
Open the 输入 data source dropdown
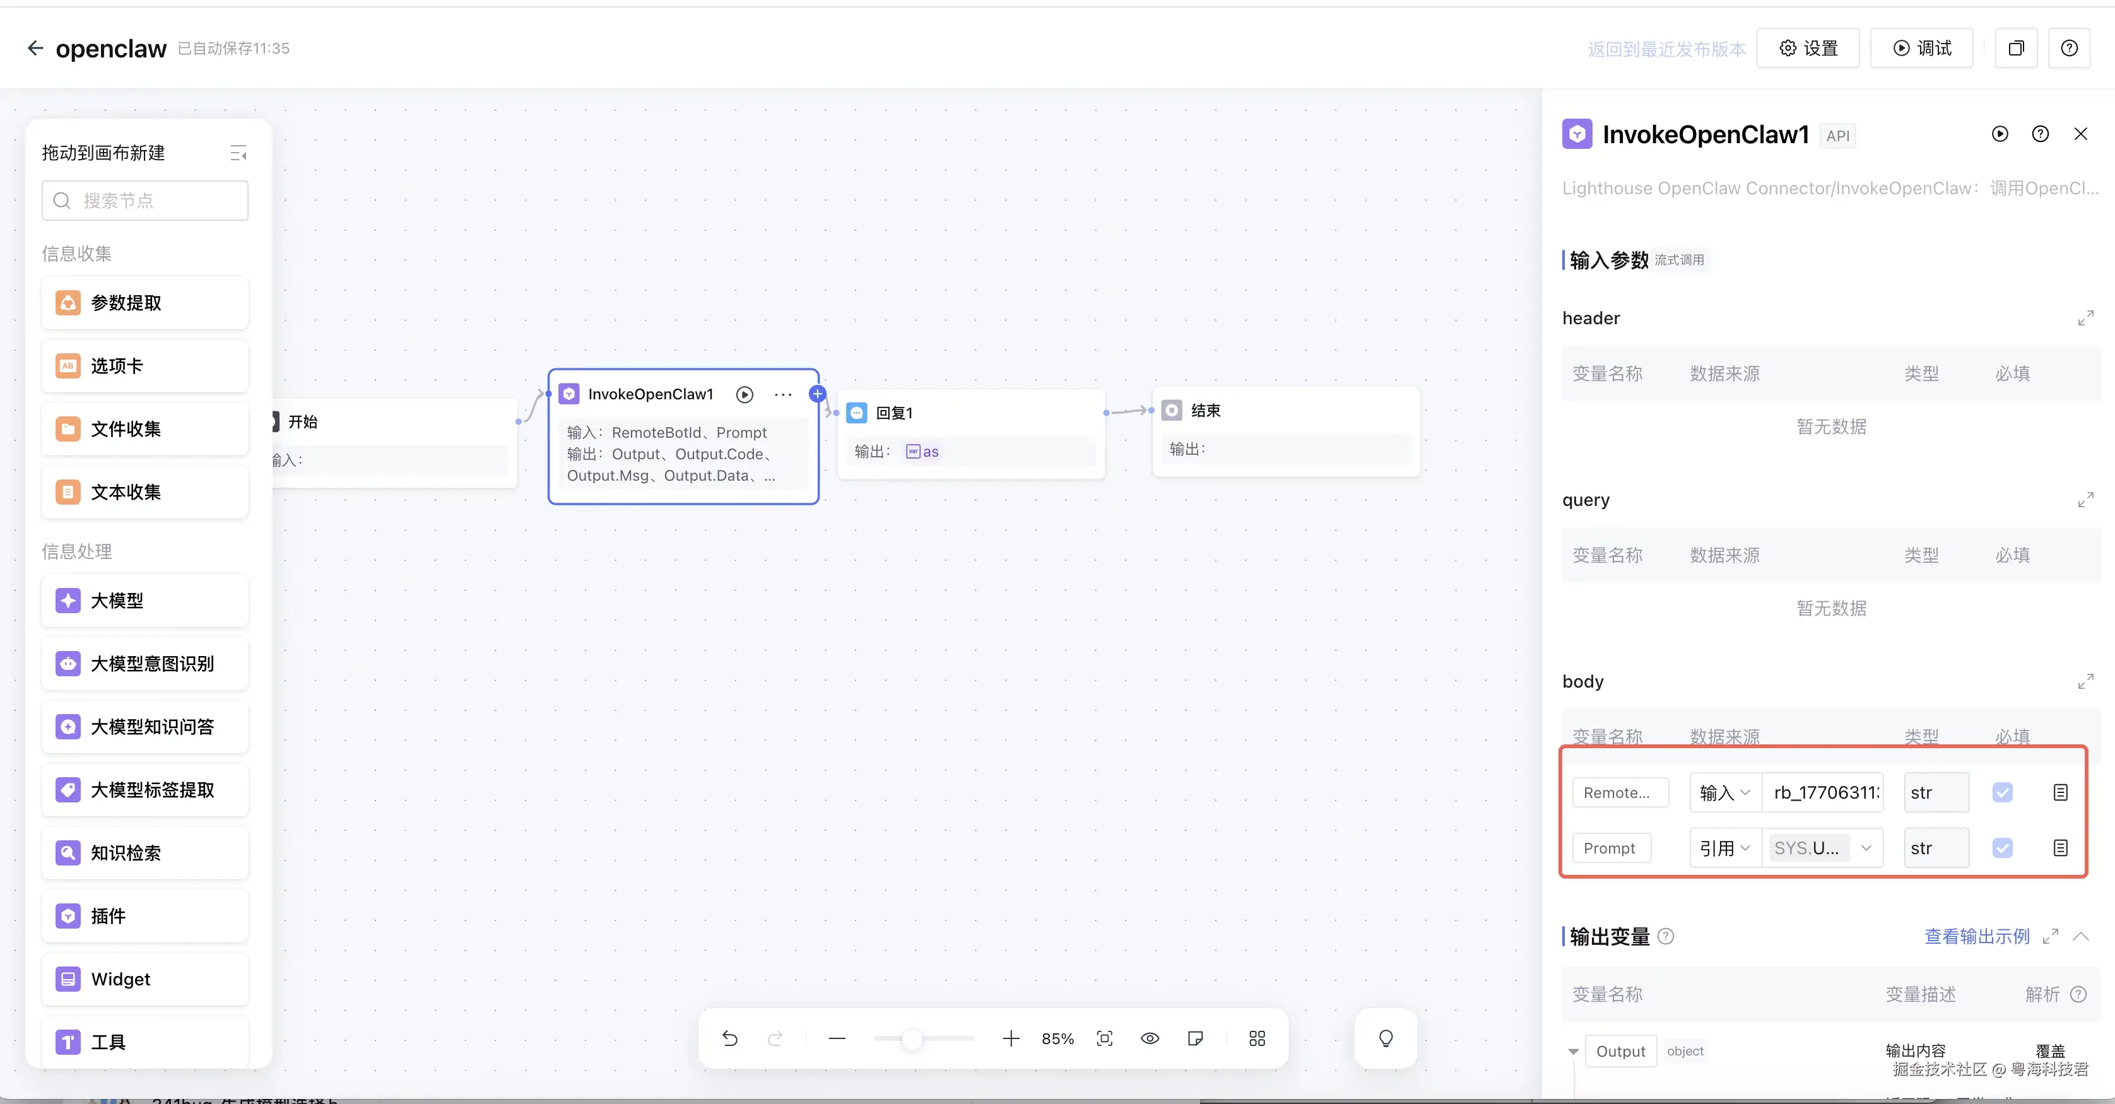(x=1724, y=792)
